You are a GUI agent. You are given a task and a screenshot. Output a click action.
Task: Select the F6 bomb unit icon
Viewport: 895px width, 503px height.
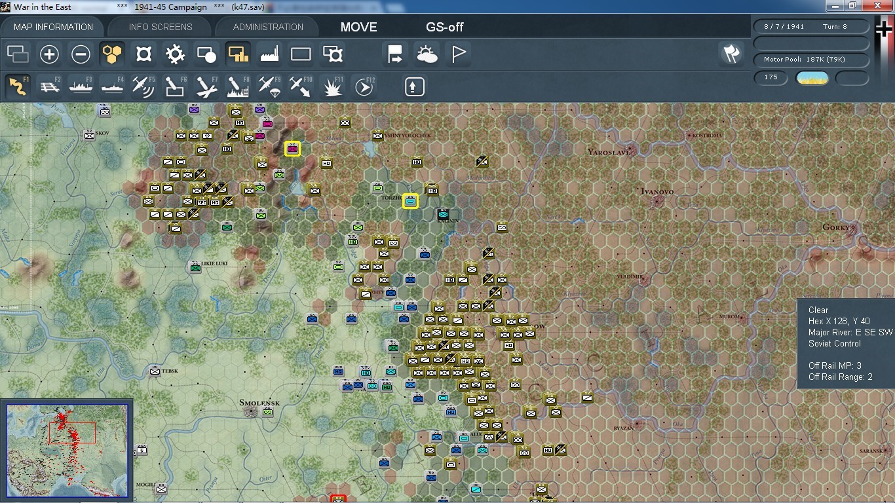tap(176, 86)
